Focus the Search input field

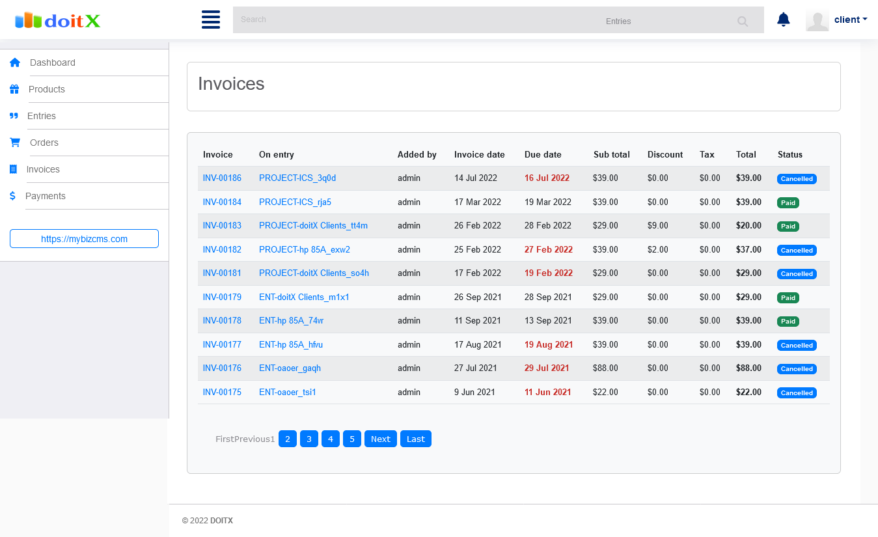point(417,20)
